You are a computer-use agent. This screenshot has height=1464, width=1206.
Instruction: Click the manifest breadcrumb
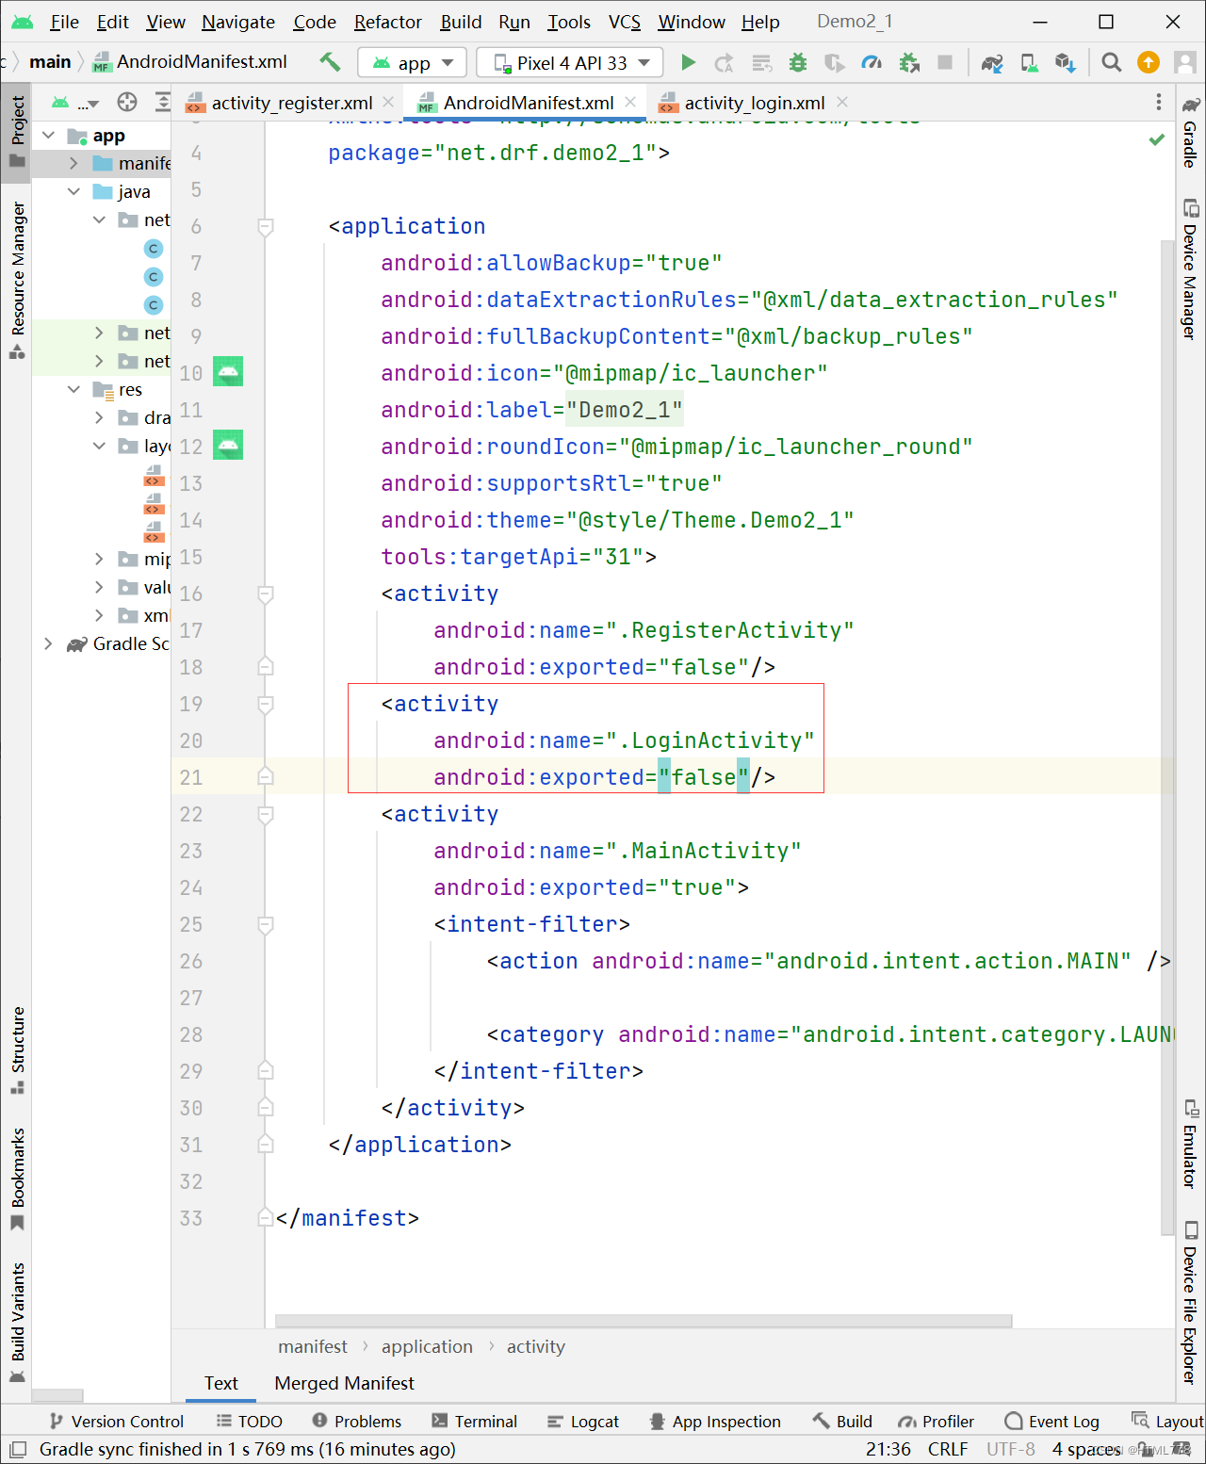(313, 1347)
